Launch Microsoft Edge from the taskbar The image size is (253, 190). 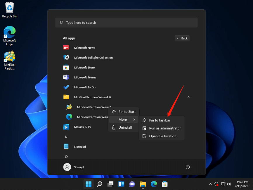154,184
